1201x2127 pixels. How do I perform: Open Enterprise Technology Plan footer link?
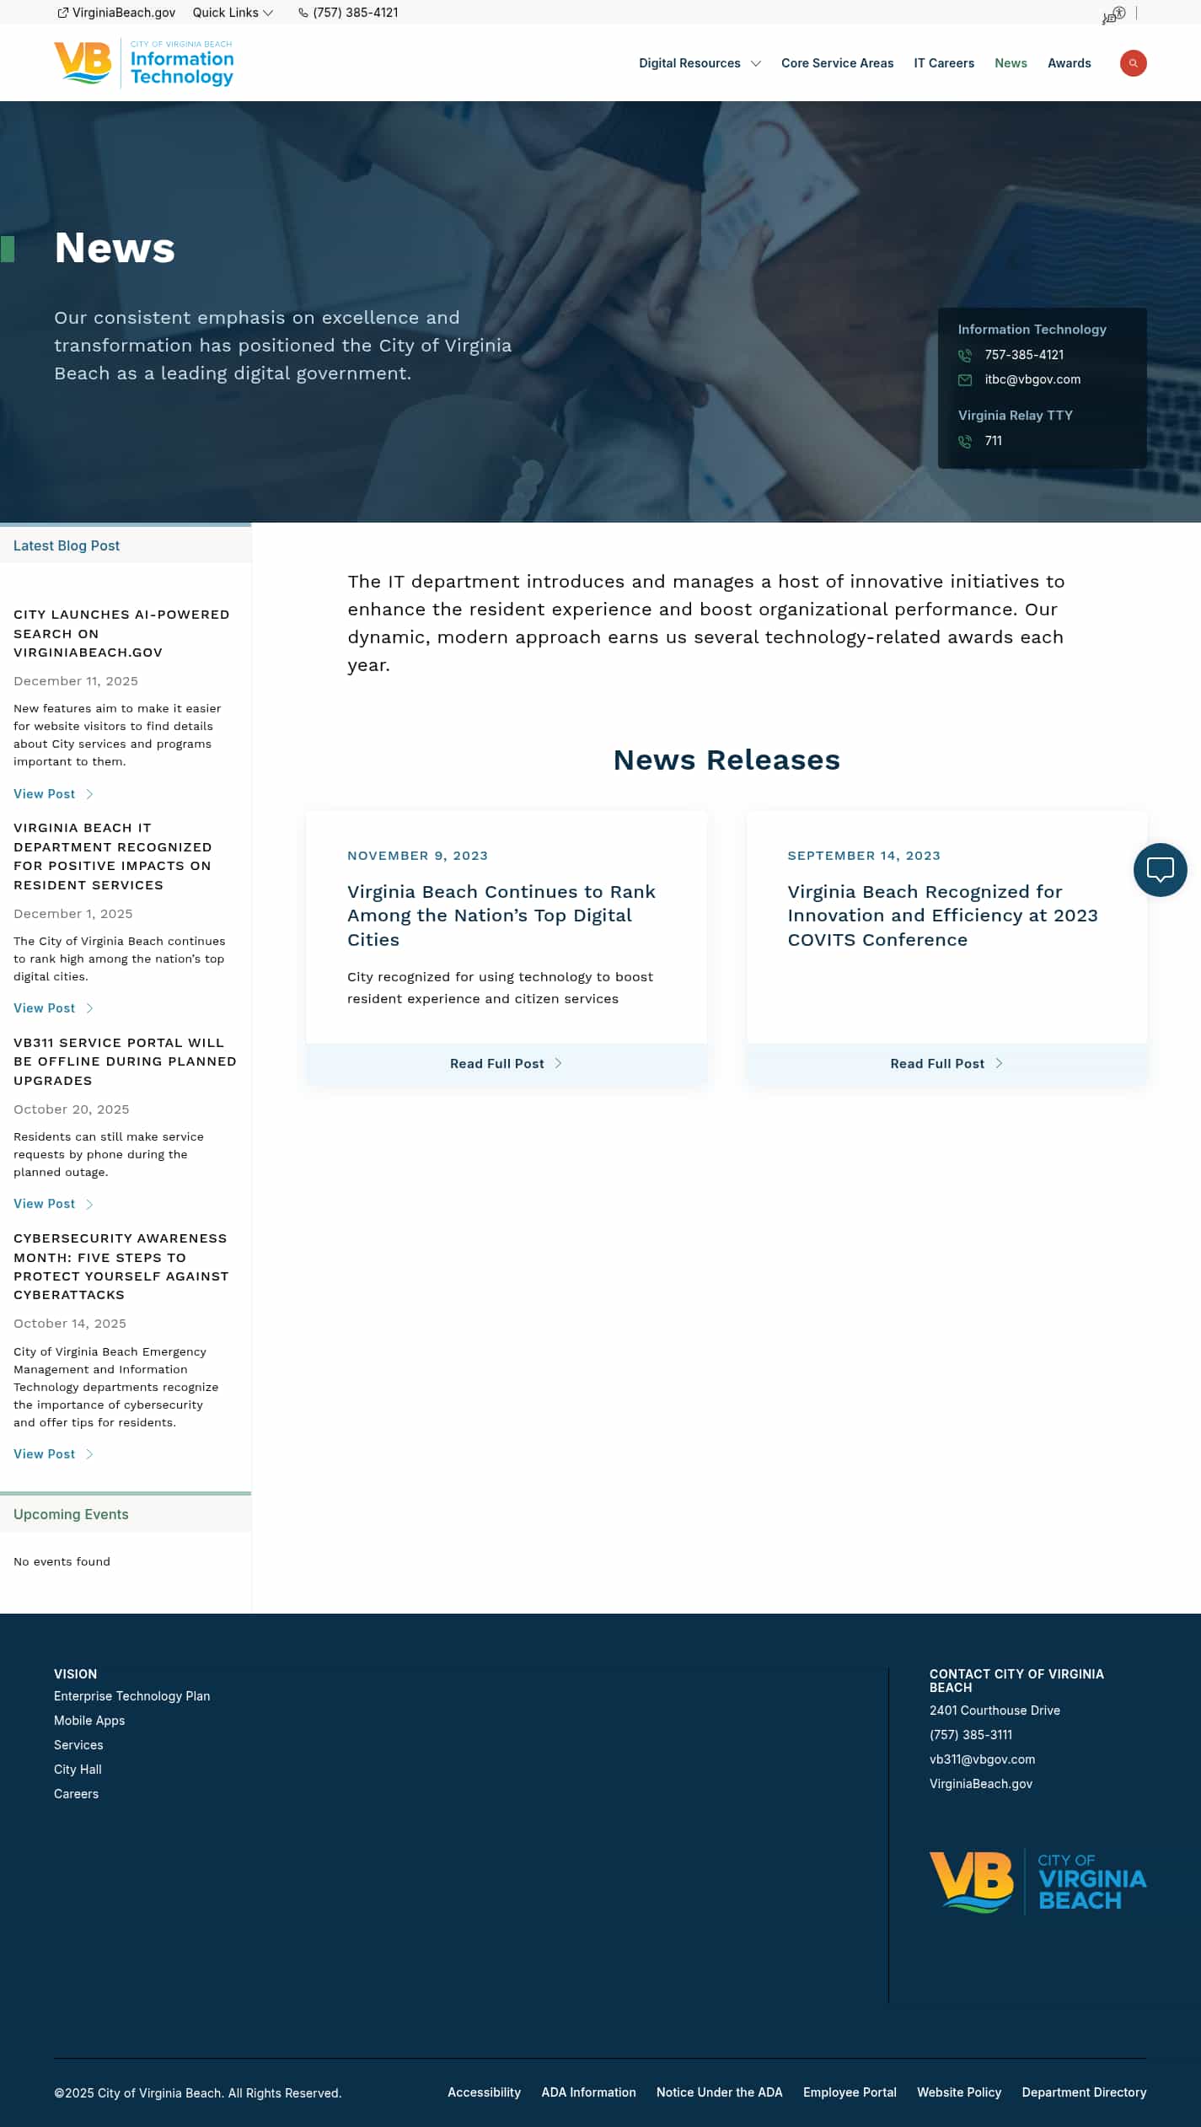132,1696
